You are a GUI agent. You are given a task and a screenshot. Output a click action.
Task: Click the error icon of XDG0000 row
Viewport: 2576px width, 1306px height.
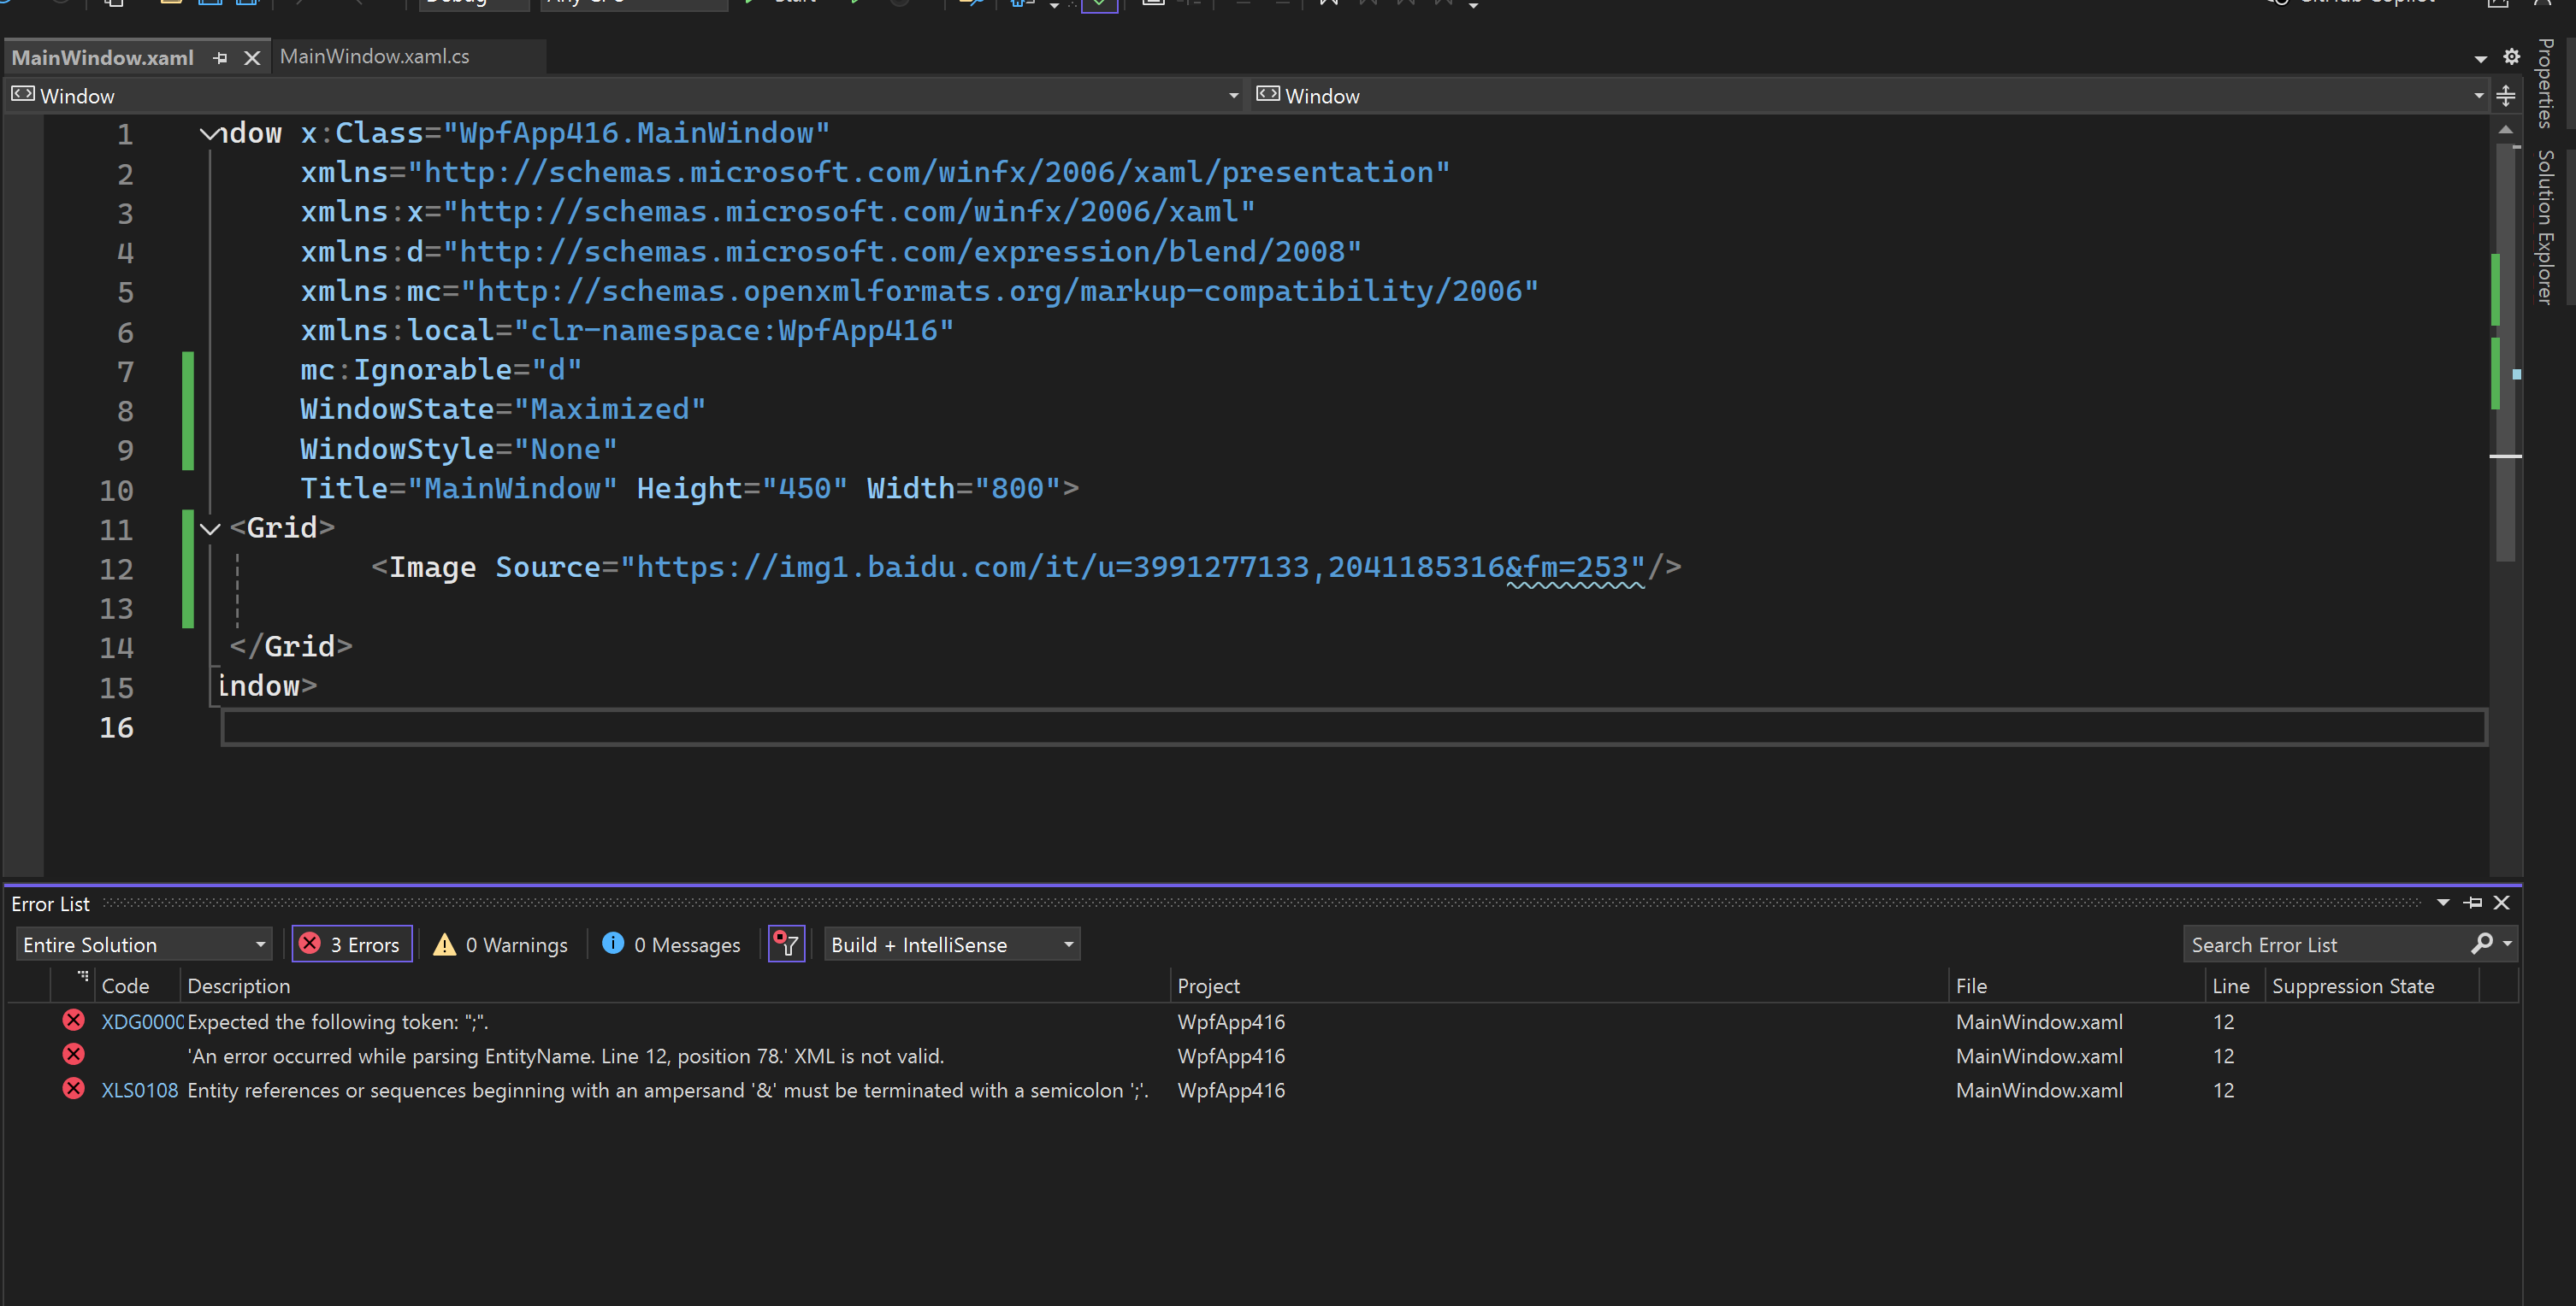tap(73, 1021)
